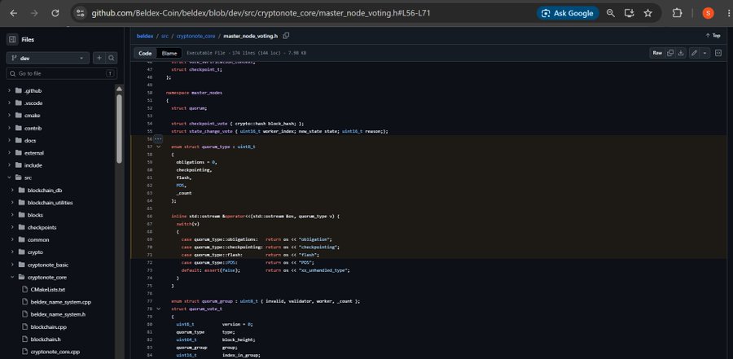This screenshot has width=733, height=359.
Task: Open the browser extensions puzzle icon
Action: [x=677, y=13]
